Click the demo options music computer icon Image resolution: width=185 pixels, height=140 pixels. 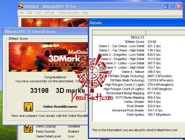click(28, 129)
